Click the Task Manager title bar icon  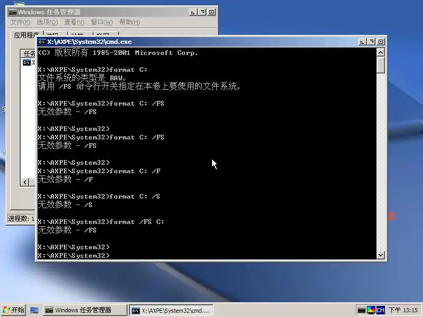[12, 12]
